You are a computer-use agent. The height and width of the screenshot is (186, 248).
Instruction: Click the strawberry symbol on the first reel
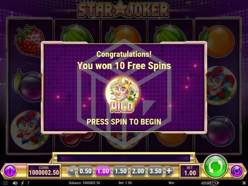point(29,41)
